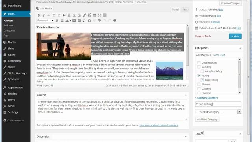
Task: Apply text color with the A icon
Action: (67, 21)
